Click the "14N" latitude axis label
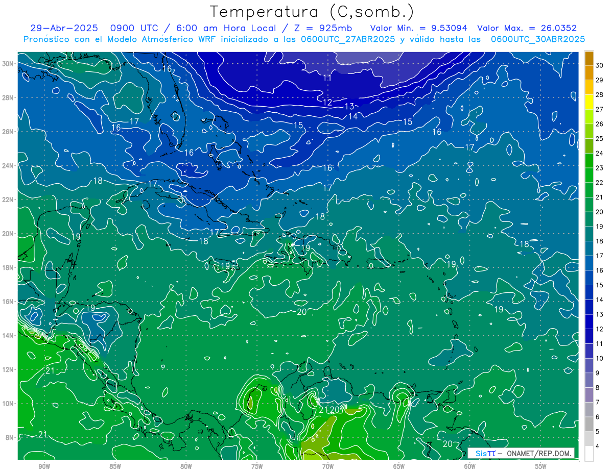 (x=8, y=335)
